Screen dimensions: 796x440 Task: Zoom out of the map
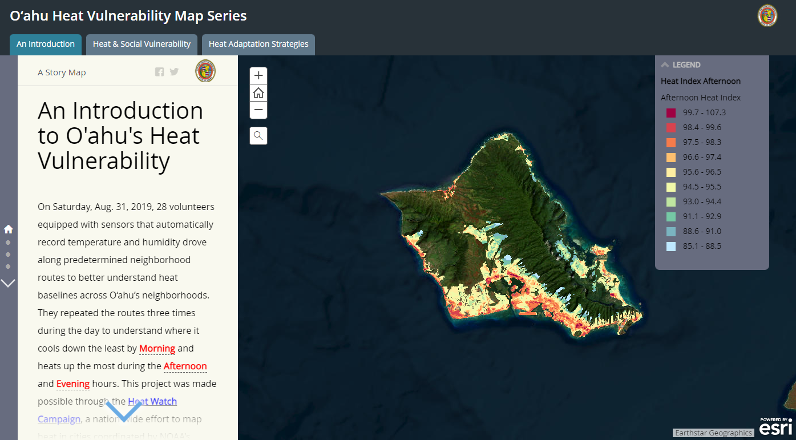(x=258, y=110)
